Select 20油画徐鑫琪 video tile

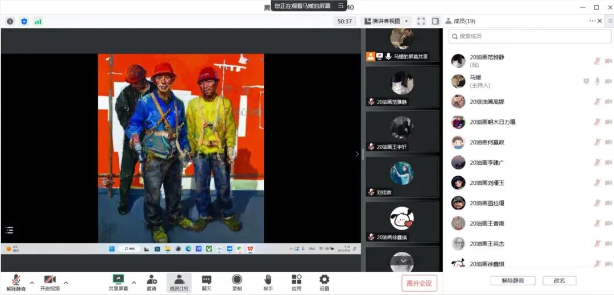click(402, 222)
